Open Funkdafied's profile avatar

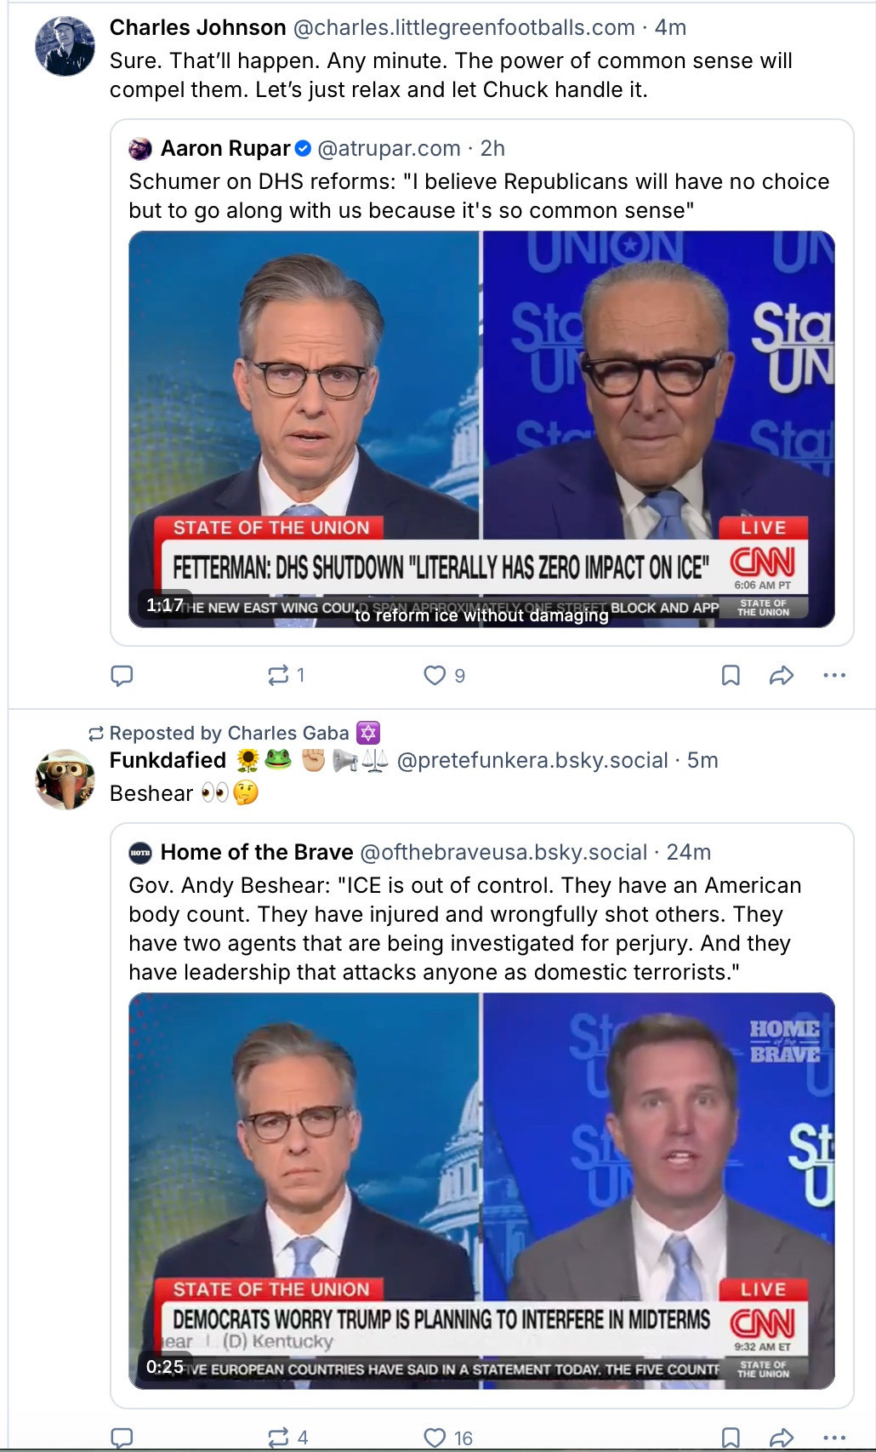pyautogui.click(x=65, y=779)
